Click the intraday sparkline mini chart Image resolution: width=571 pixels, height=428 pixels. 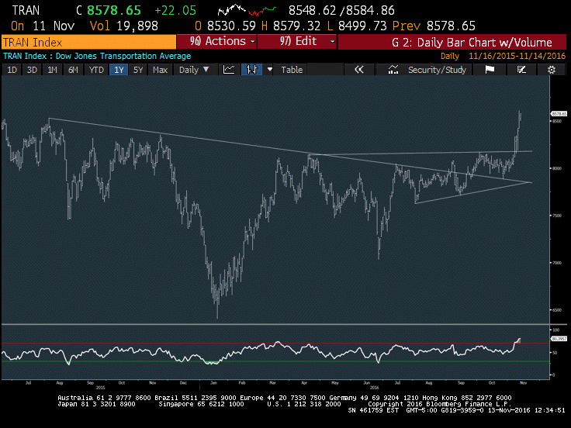pos(247,10)
